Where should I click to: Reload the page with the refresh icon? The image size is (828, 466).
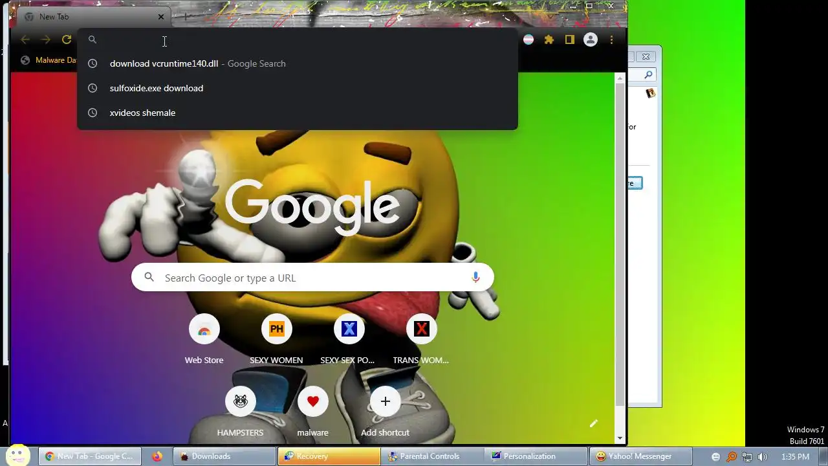point(66,39)
